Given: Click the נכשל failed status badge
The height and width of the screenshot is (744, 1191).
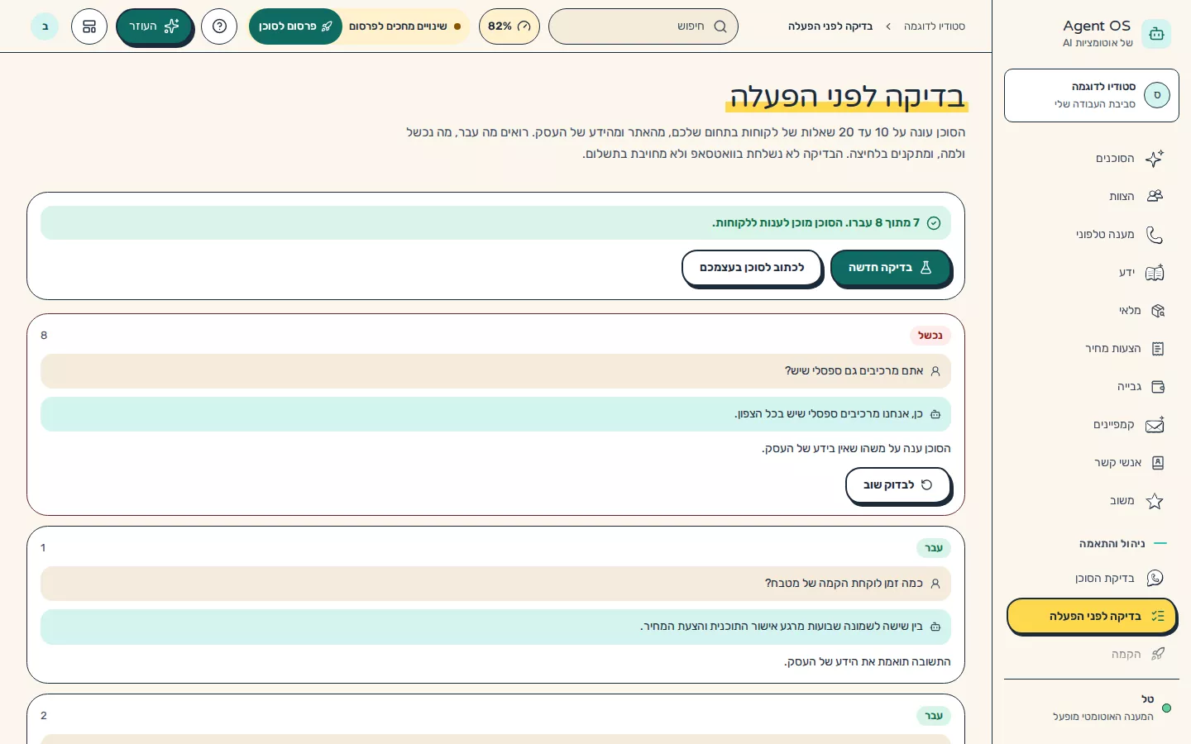Looking at the screenshot, I should tap(930, 336).
